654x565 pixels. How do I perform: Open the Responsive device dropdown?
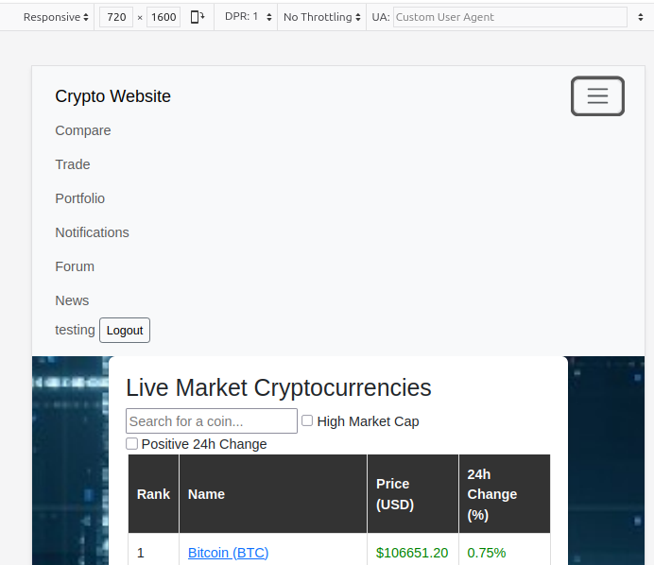click(56, 17)
